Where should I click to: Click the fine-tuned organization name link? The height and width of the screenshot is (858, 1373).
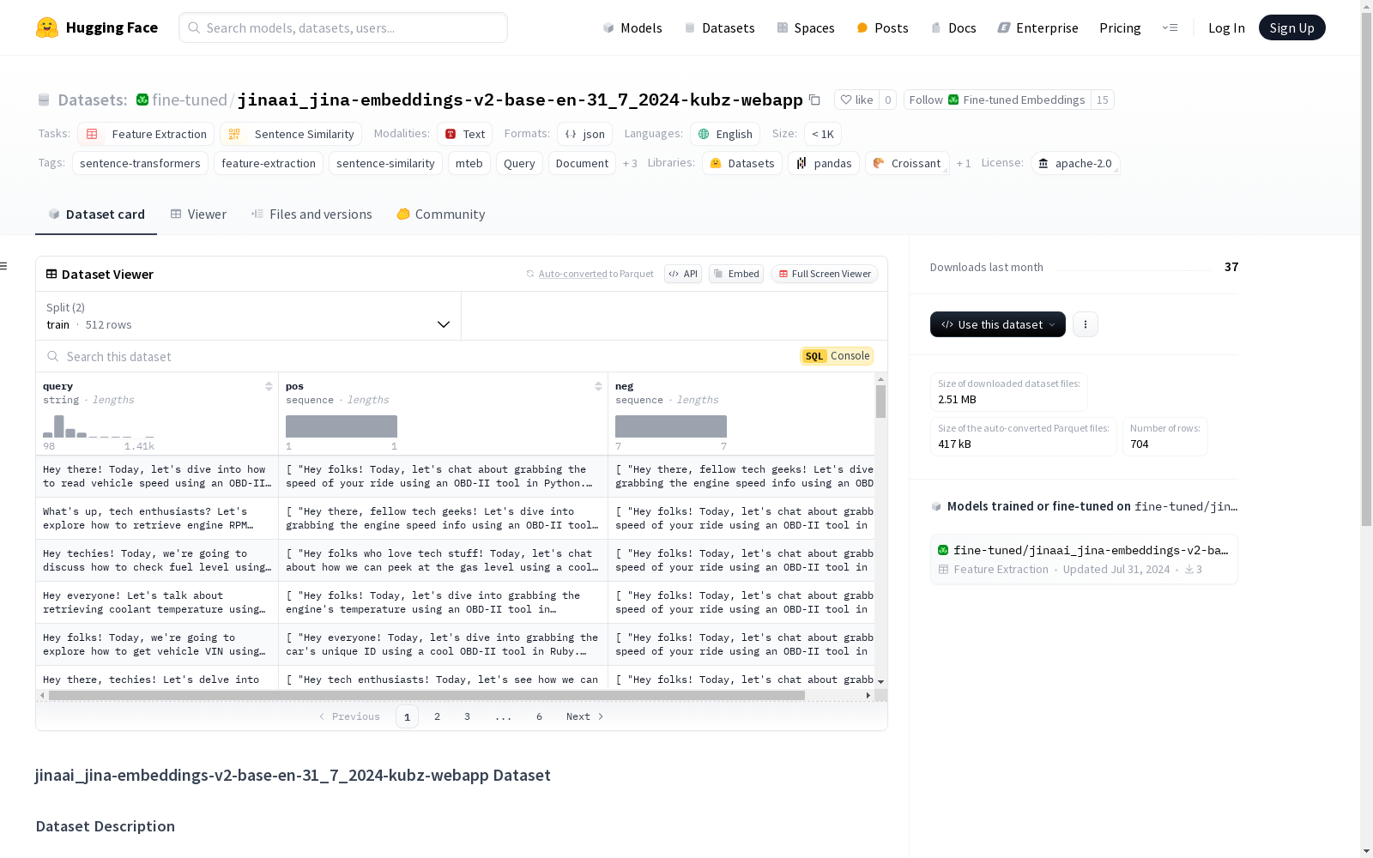click(190, 100)
